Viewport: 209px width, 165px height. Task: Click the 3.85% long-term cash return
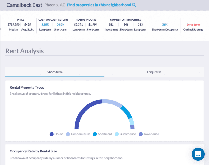[45, 25]
